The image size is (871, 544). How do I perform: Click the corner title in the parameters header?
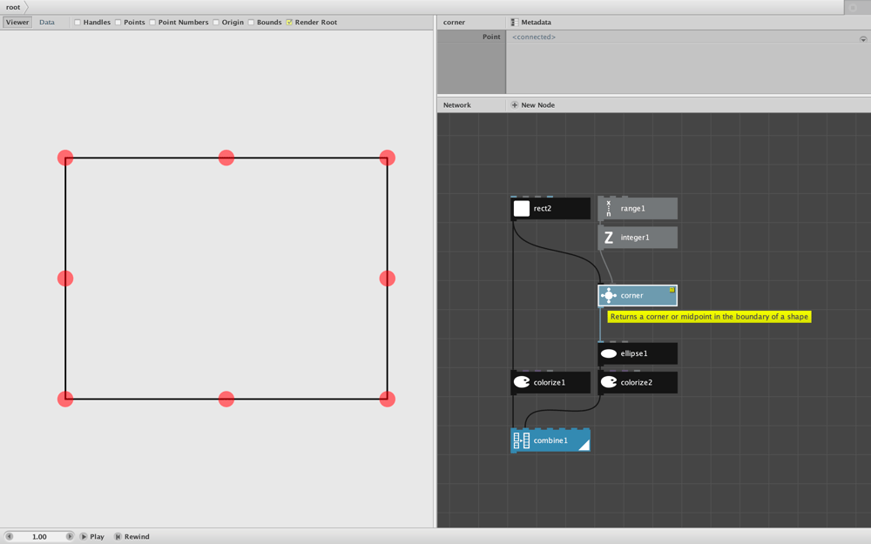pos(454,23)
